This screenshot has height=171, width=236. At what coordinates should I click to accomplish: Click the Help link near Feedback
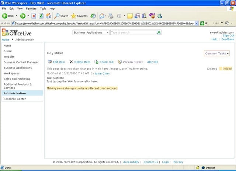(214, 39)
